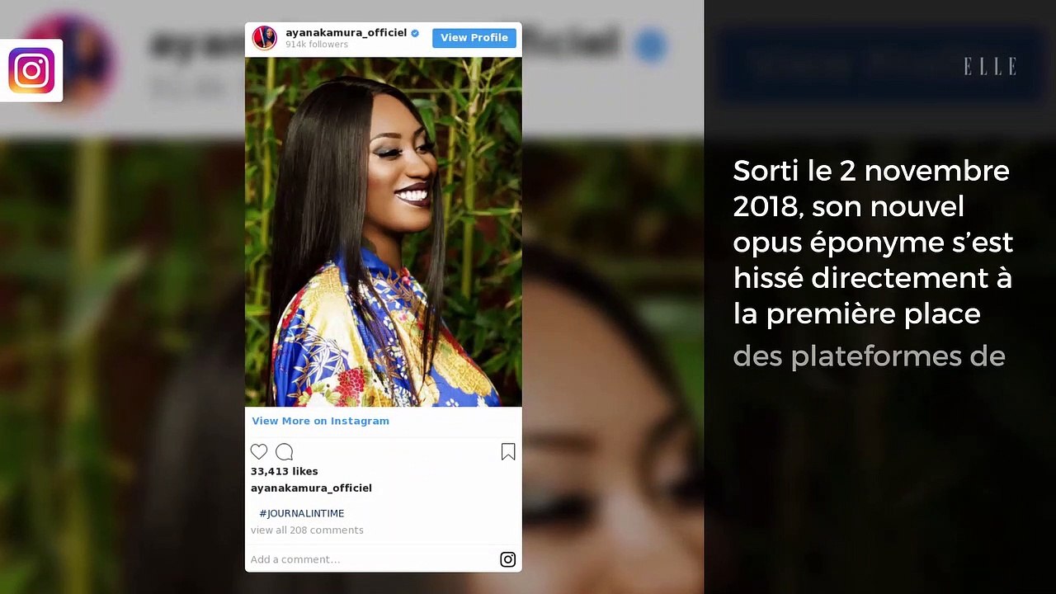This screenshot has width=1056, height=594.
Task: Click the blurred View Profile button in the background
Action: tap(879, 64)
